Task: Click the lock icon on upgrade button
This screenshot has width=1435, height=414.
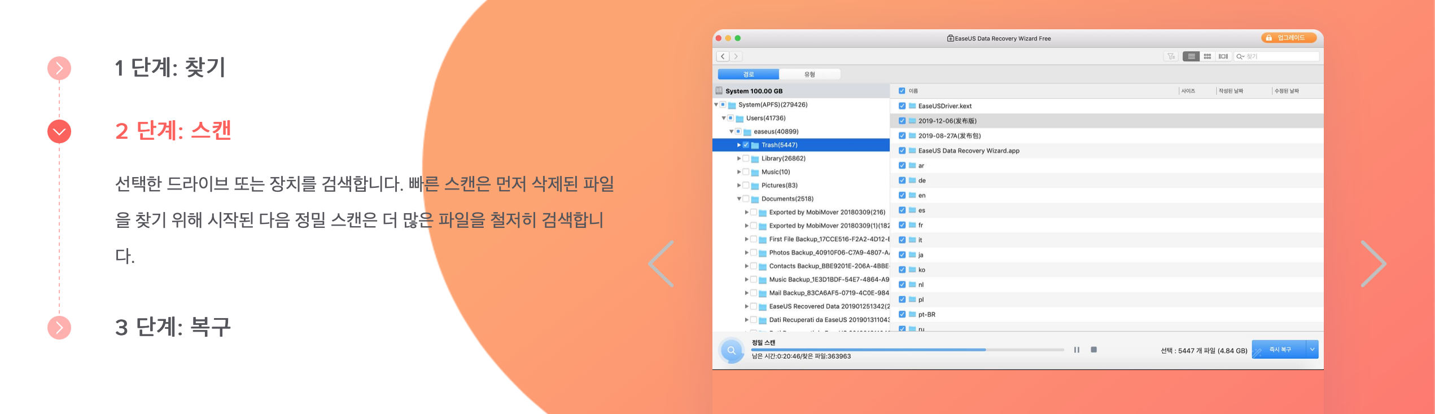Action: click(1268, 38)
